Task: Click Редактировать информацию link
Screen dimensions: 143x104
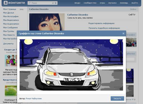Action: (101, 23)
